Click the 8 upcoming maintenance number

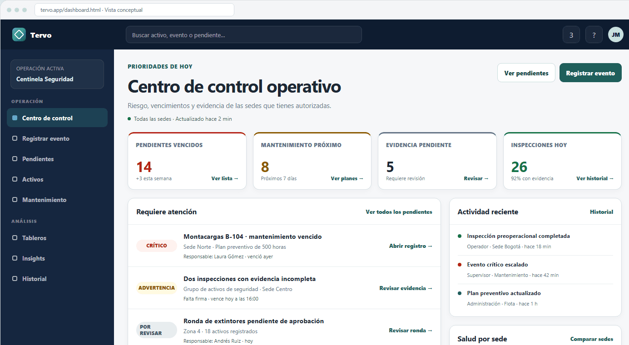(x=265, y=167)
